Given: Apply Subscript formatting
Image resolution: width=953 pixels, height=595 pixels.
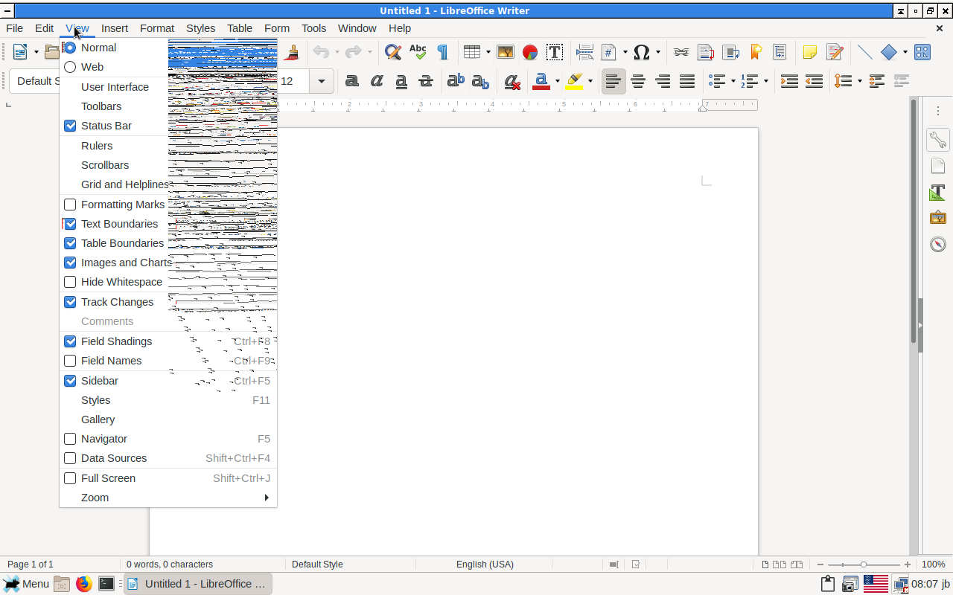Looking at the screenshot, I should (x=481, y=81).
